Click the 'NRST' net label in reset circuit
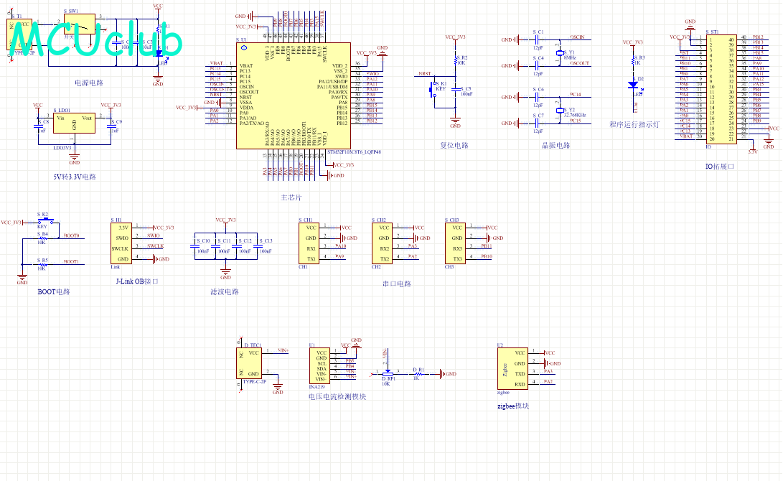The height and width of the screenshot is (481, 783). (424, 74)
